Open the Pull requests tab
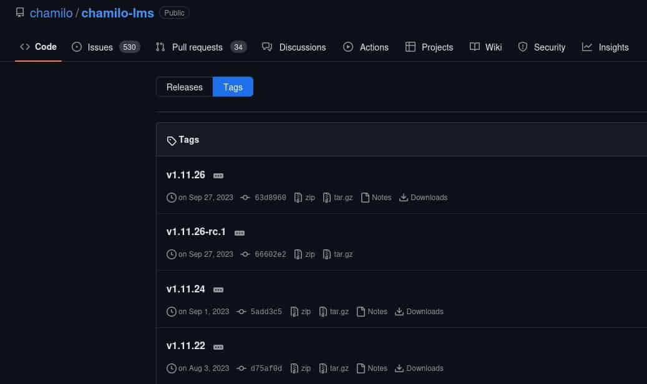 [x=202, y=47]
